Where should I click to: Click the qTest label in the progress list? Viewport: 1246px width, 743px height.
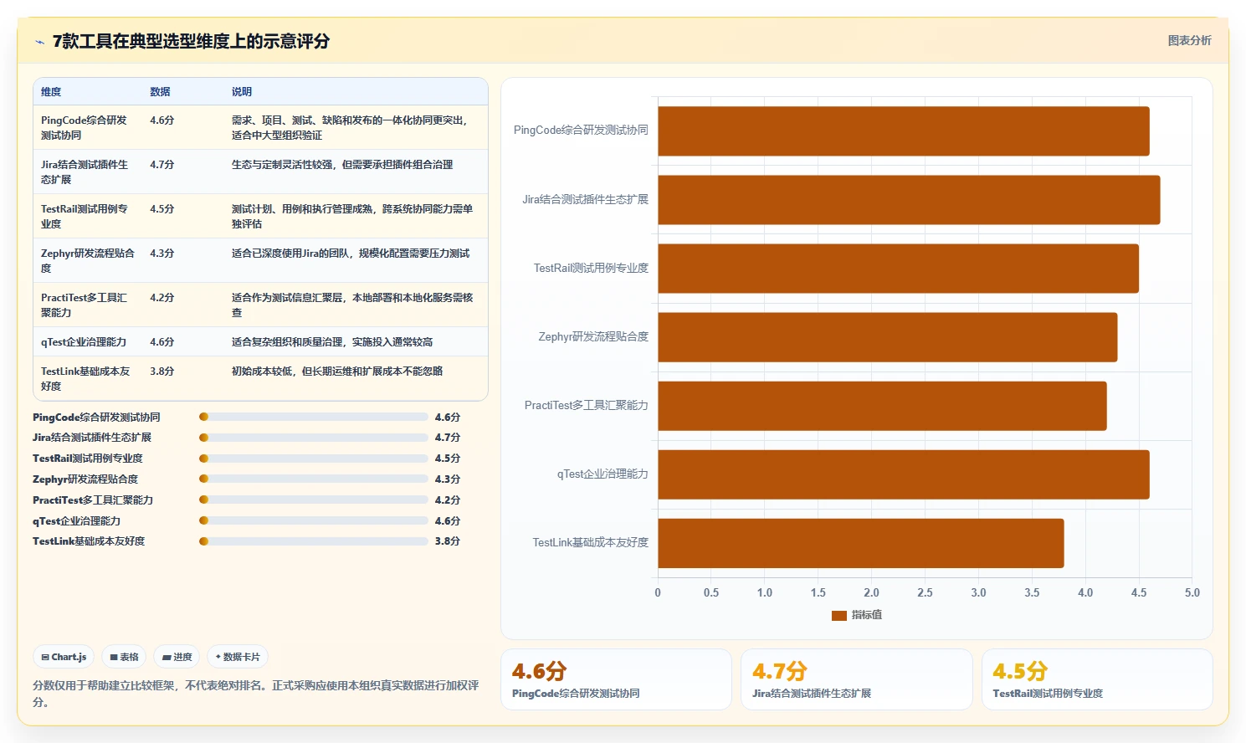pos(76,520)
